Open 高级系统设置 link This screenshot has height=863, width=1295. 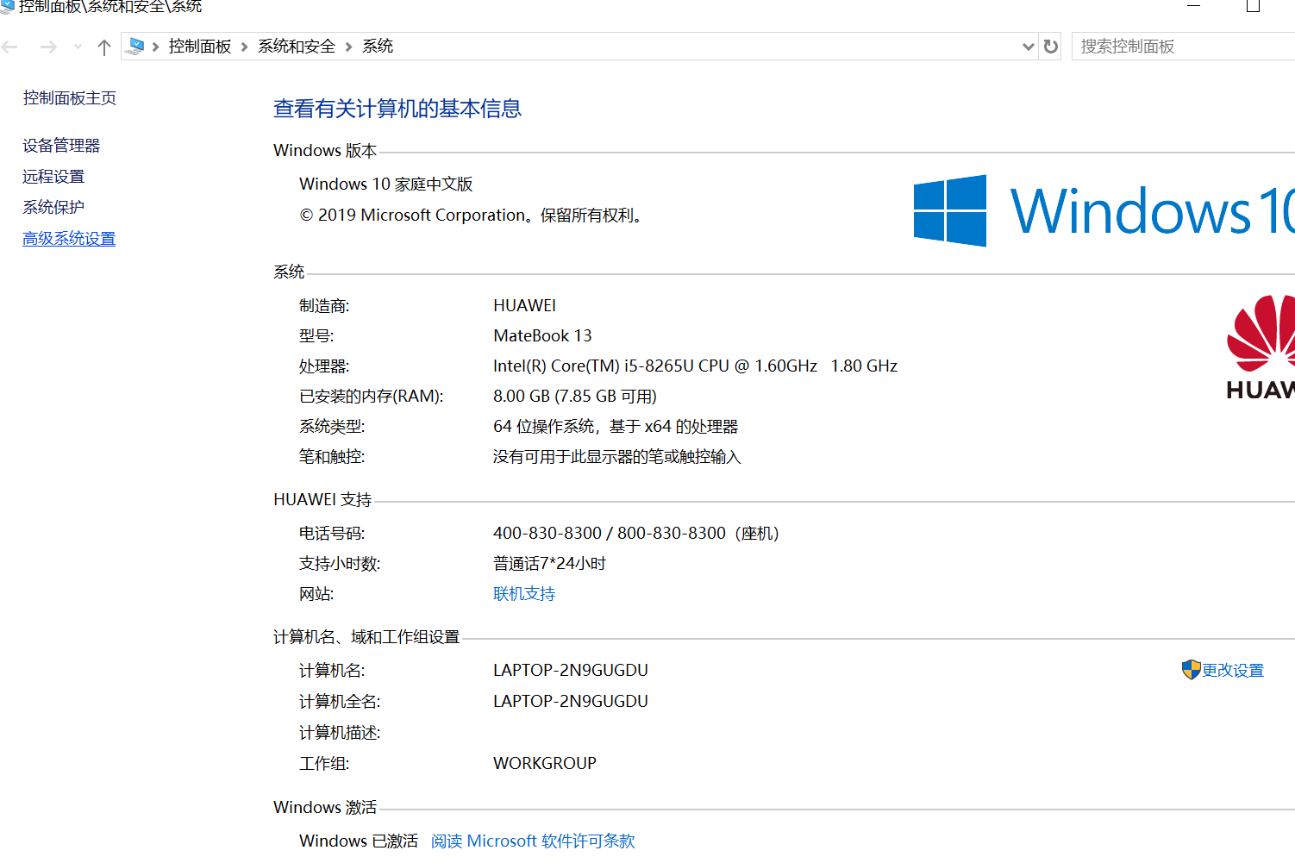click(69, 239)
